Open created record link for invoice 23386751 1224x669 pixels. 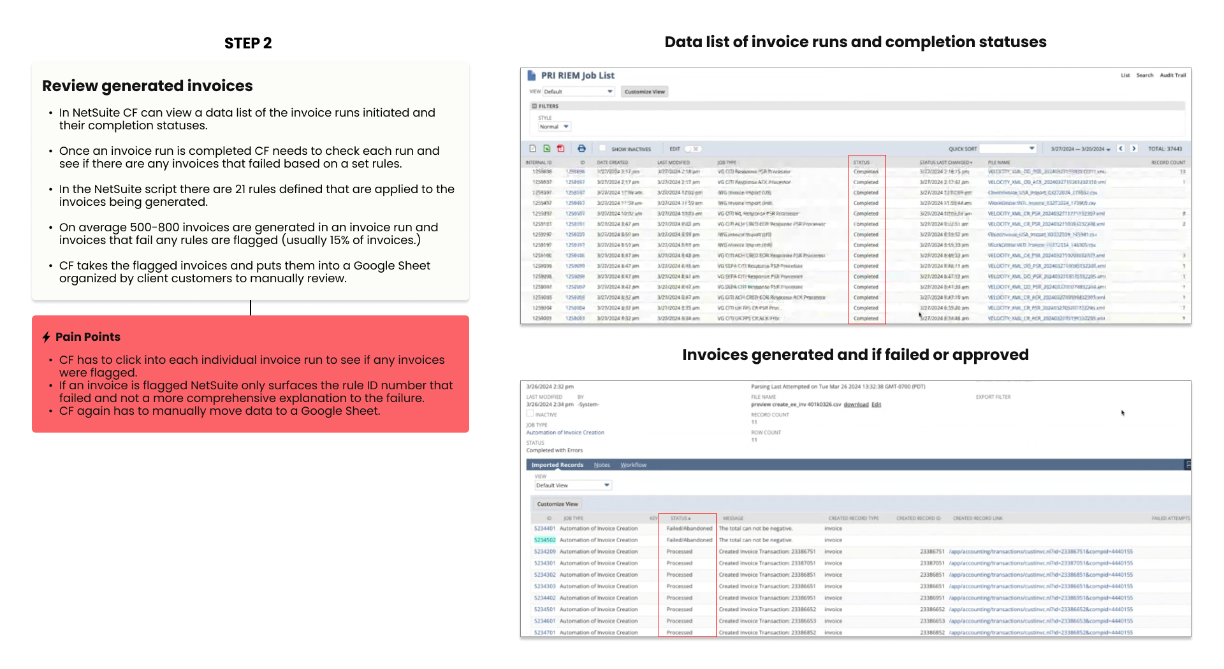pyautogui.click(x=1040, y=552)
